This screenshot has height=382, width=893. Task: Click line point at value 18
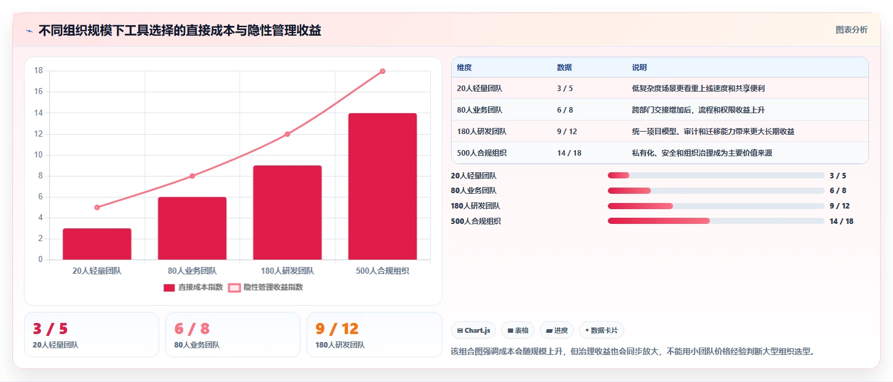(382, 71)
